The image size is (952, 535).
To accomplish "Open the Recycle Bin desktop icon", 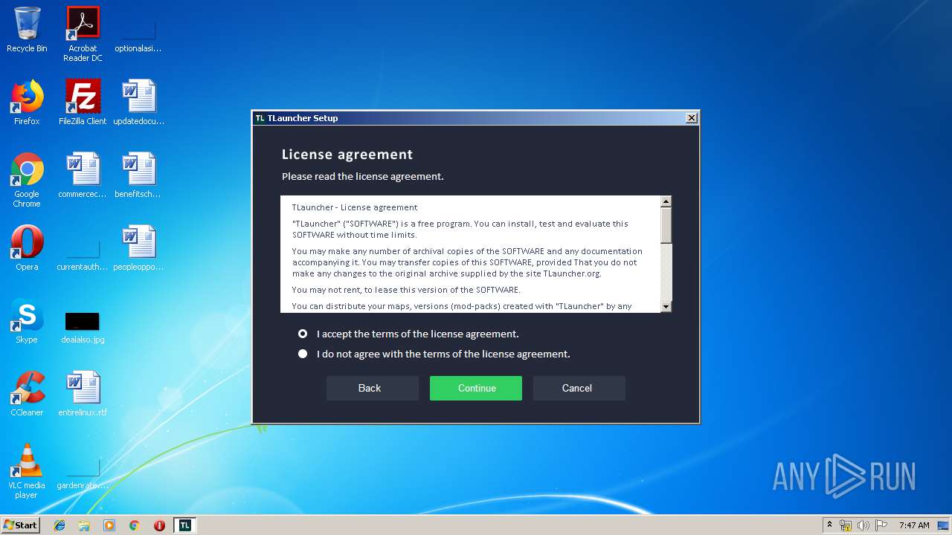I will tap(27, 30).
